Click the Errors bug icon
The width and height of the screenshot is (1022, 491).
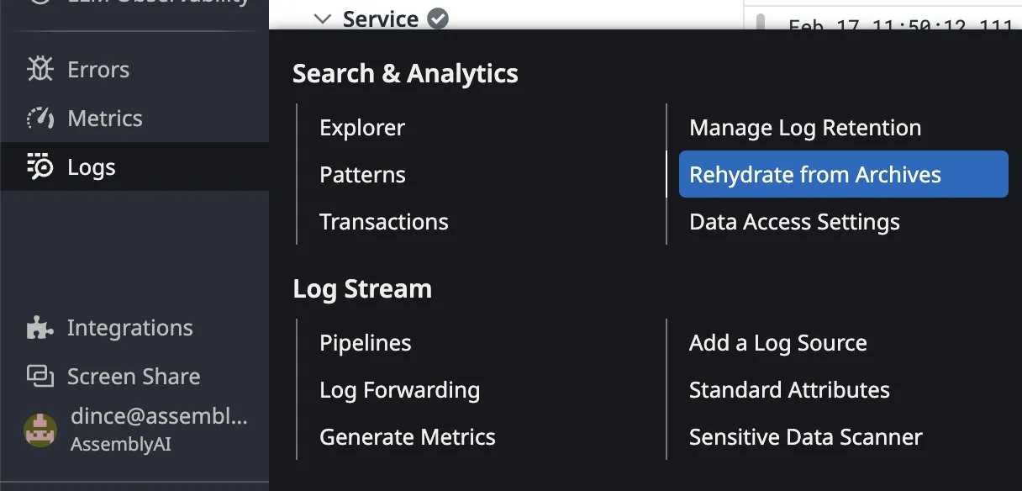40,70
